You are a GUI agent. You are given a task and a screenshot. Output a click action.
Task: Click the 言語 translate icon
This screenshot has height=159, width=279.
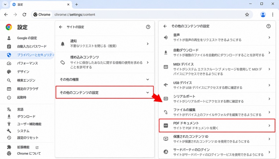click(x=9, y=109)
